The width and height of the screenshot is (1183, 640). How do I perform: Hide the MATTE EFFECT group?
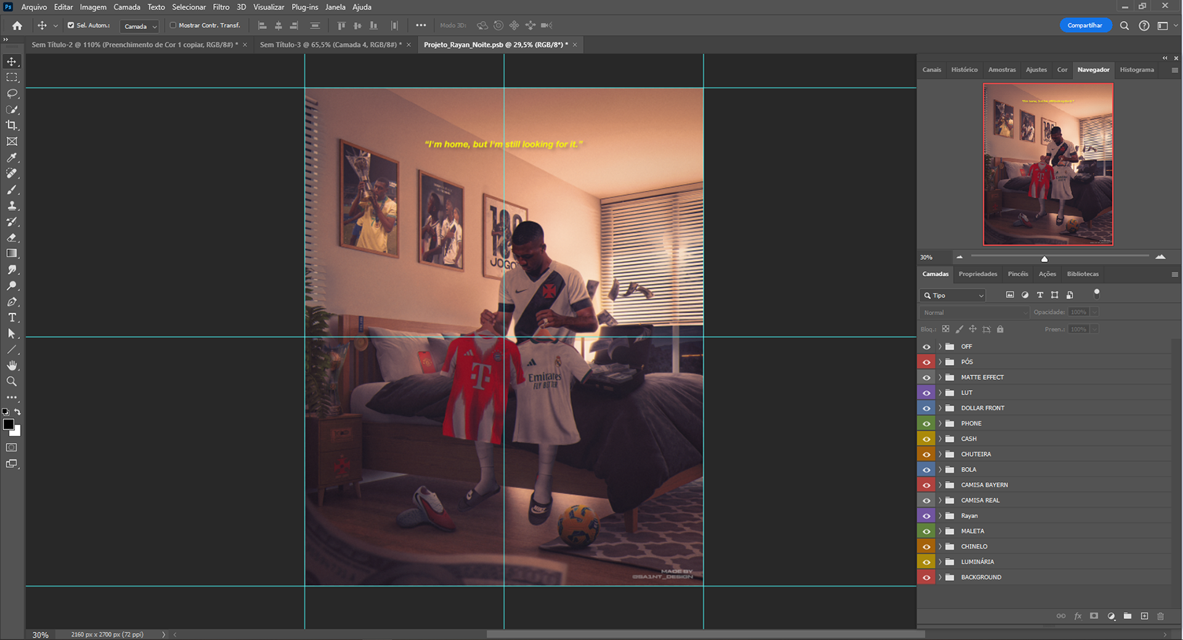tap(926, 377)
